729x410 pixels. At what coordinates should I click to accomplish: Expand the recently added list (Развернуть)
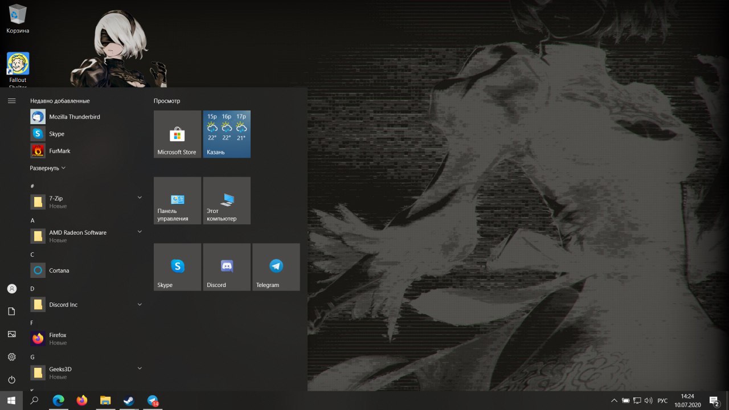click(48, 168)
